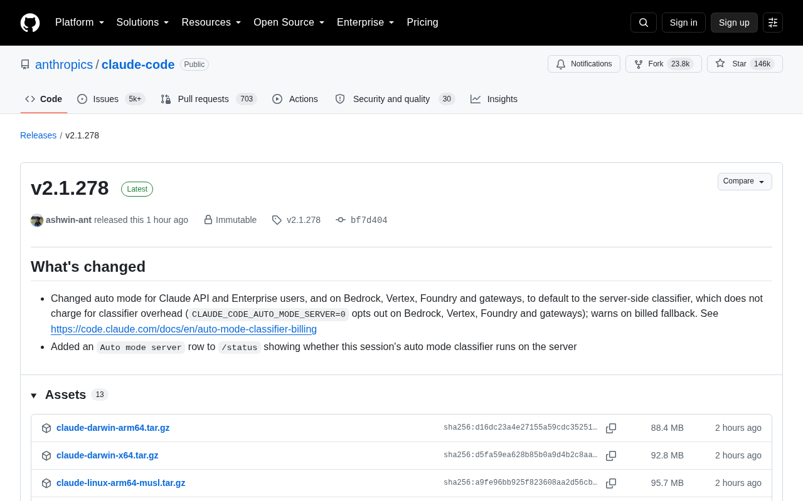The image size is (803, 501).
Task: Open the anthropics owner link
Action: click(64, 65)
